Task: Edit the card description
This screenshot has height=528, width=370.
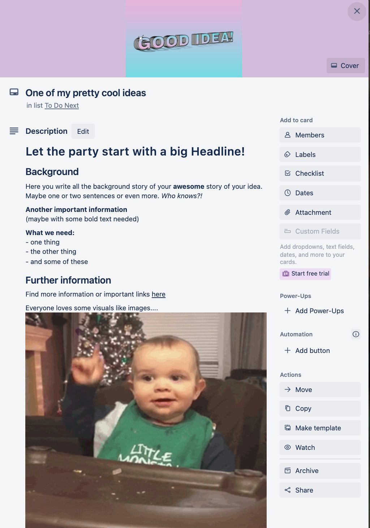Action: pyautogui.click(x=83, y=131)
